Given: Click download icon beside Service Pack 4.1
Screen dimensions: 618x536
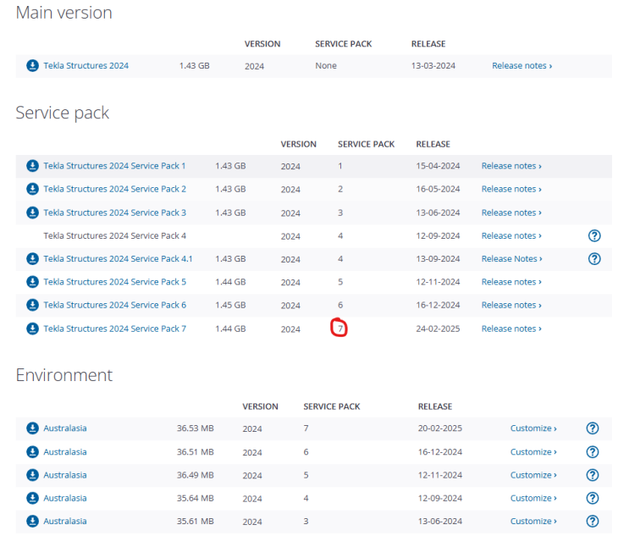Looking at the screenshot, I should 32,259.
